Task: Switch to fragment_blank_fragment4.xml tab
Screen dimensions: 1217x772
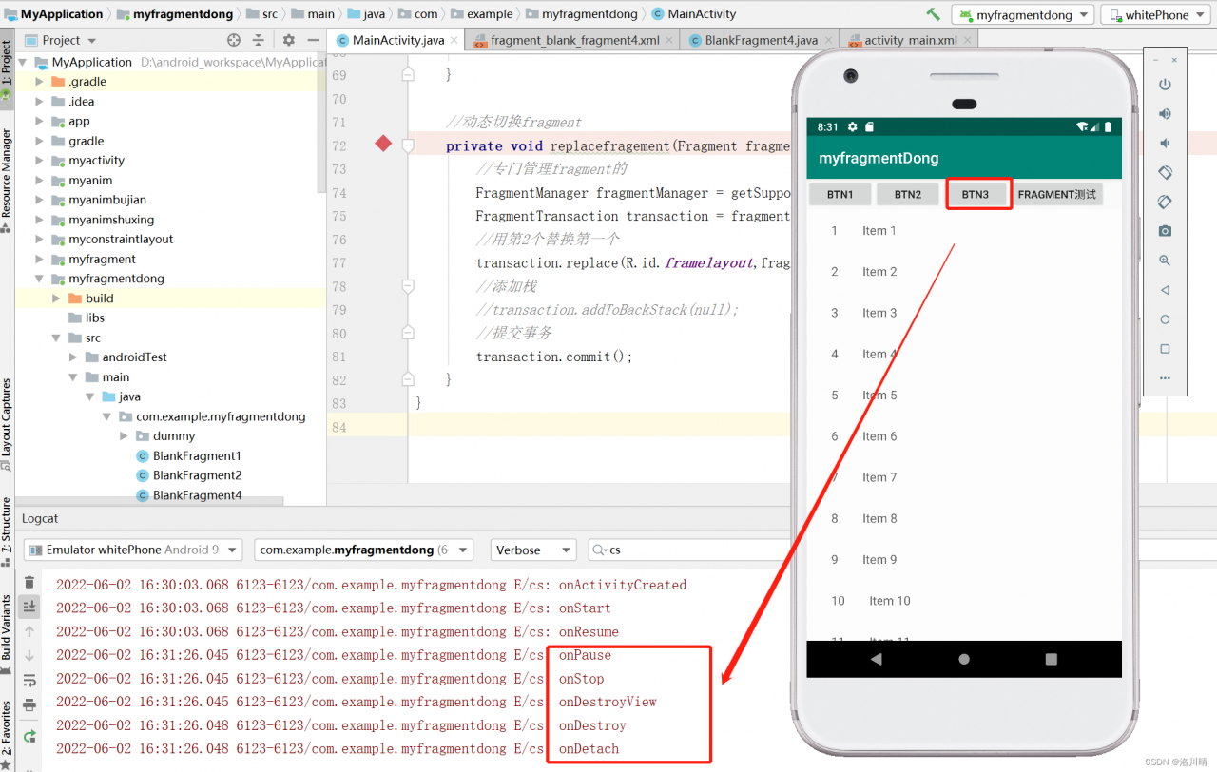Action: click(574, 40)
